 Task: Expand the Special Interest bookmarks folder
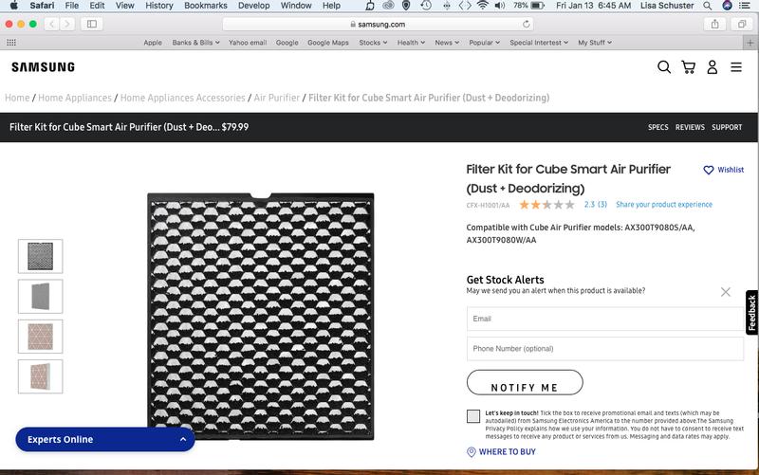538,43
